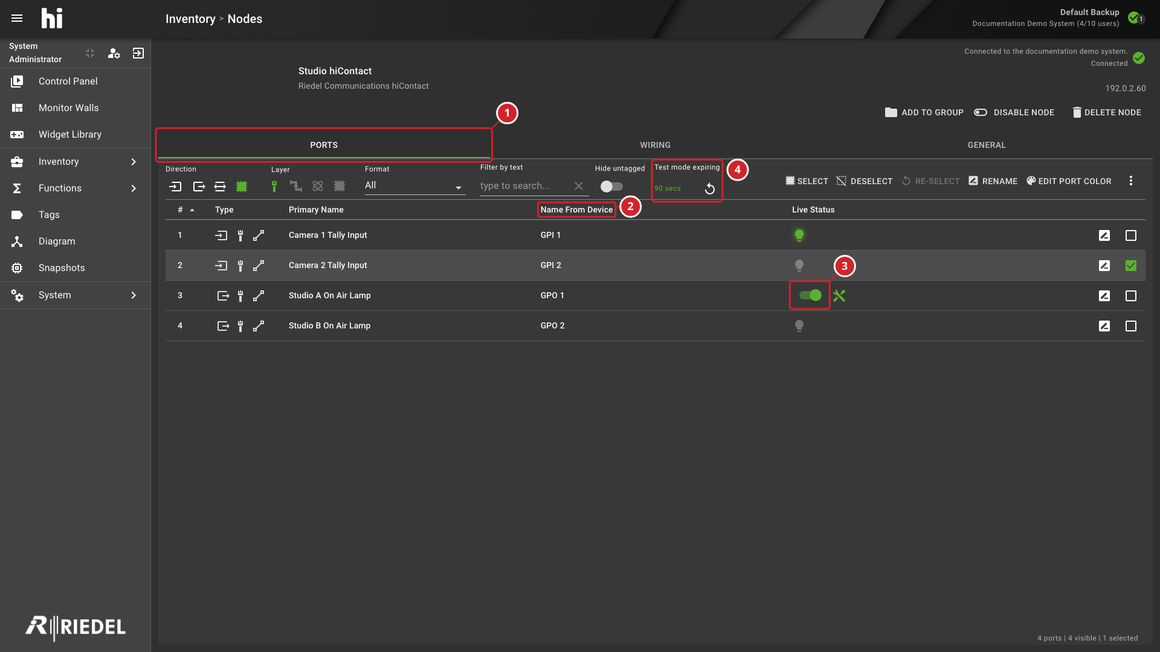Click DESELECT button
The image size is (1160, 652).
point(864,181)
